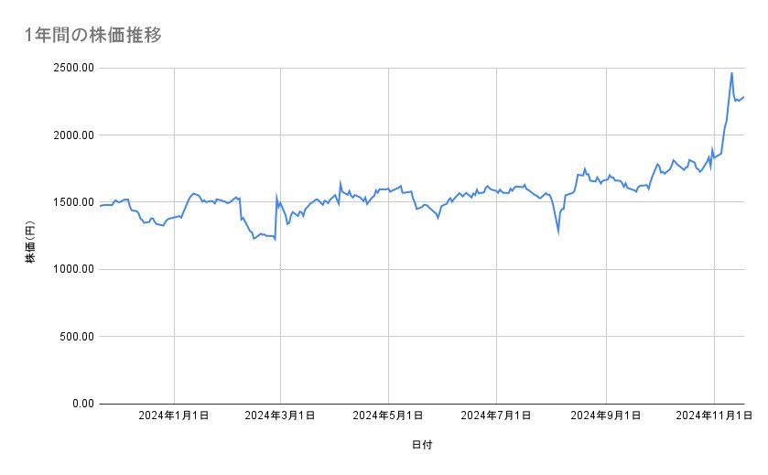Select the 2024年3月1日 date label

[x=281, y=416]
